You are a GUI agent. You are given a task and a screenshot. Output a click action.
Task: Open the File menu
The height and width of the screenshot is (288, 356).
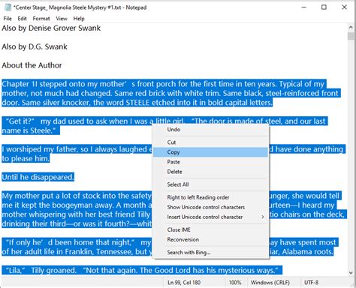[8, 19]
